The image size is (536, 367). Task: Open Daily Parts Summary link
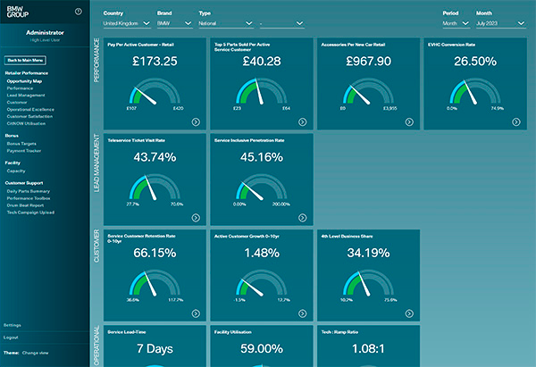pos(29,191)
